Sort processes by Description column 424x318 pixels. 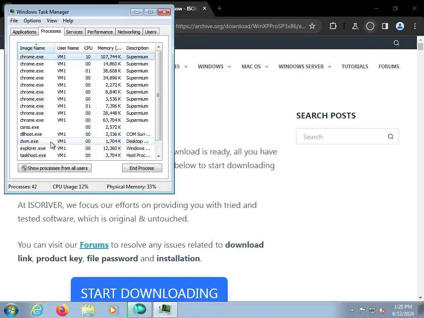coord(139,48)
